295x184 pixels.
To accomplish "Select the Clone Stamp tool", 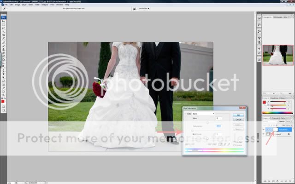I will tap(4, 49).
